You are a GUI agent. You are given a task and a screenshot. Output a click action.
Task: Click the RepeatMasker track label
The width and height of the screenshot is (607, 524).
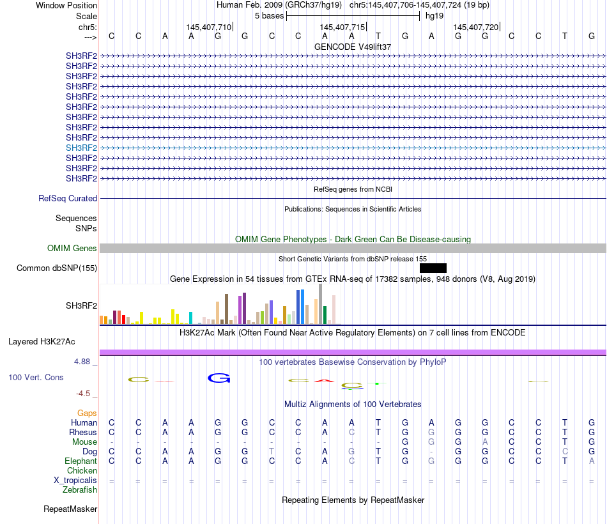(x=70, y=509)
